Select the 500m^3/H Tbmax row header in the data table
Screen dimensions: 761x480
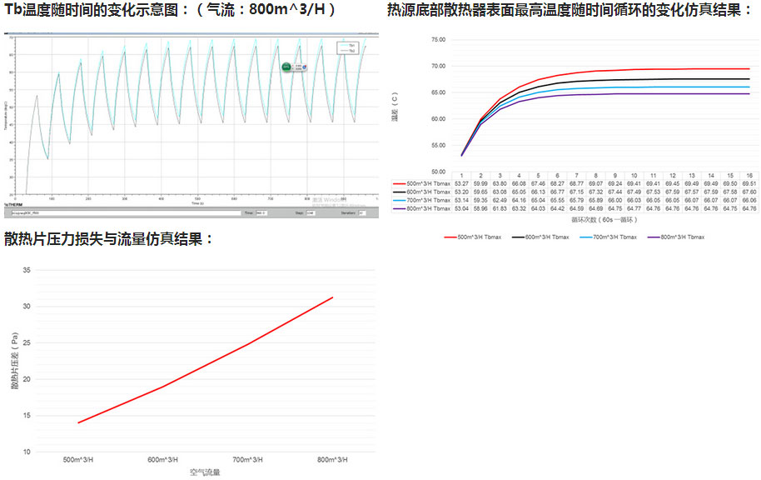point(422,183)
